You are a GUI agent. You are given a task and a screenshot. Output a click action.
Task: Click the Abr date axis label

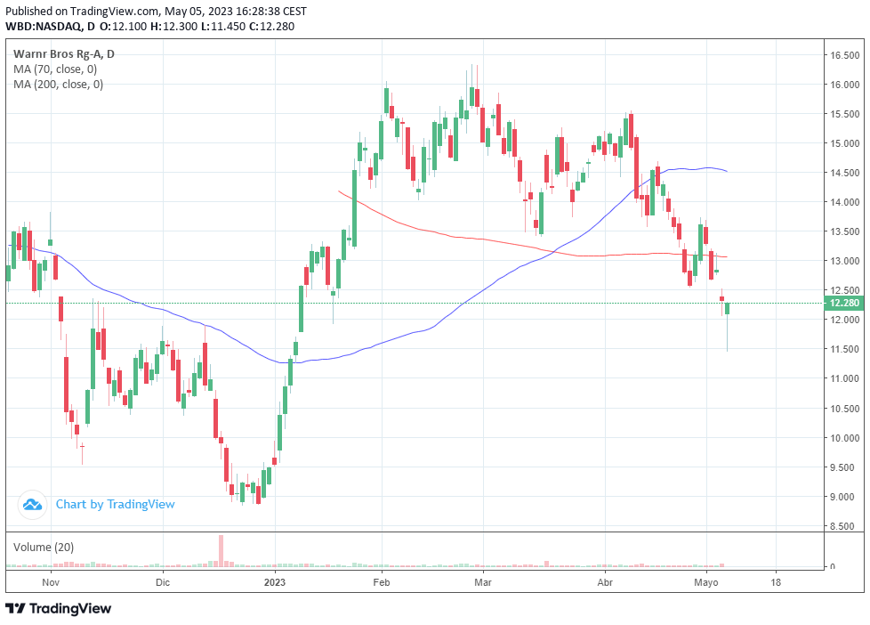(605, 582)
